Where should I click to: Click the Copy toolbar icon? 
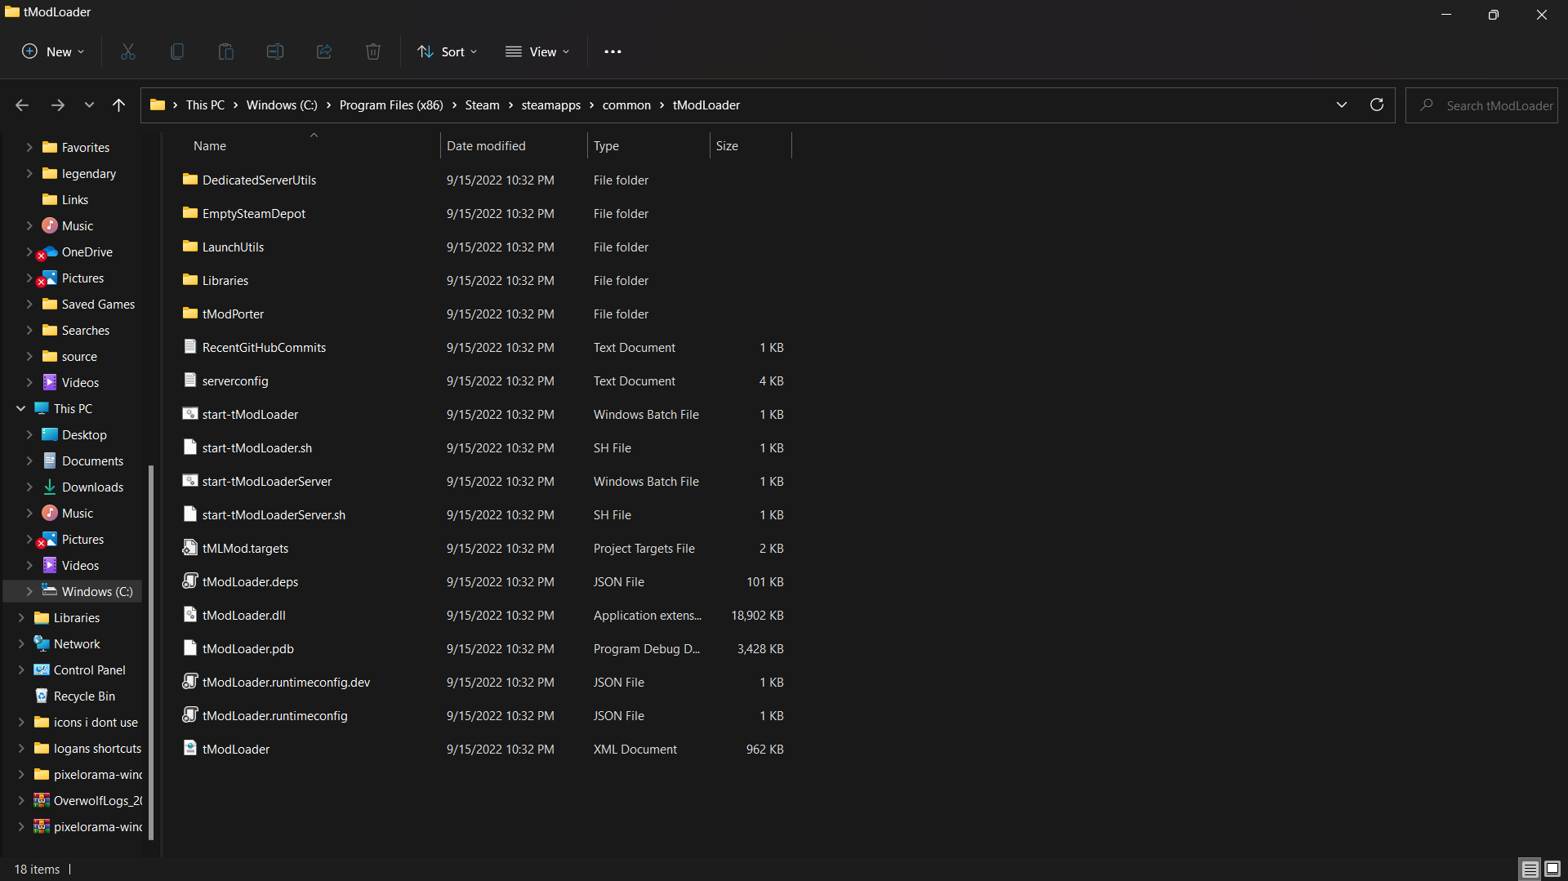pos(177,51)
